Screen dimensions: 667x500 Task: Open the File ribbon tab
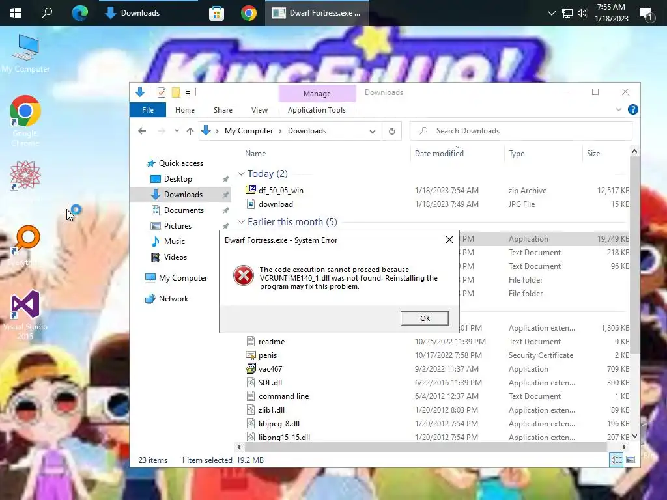coord(148,110)
